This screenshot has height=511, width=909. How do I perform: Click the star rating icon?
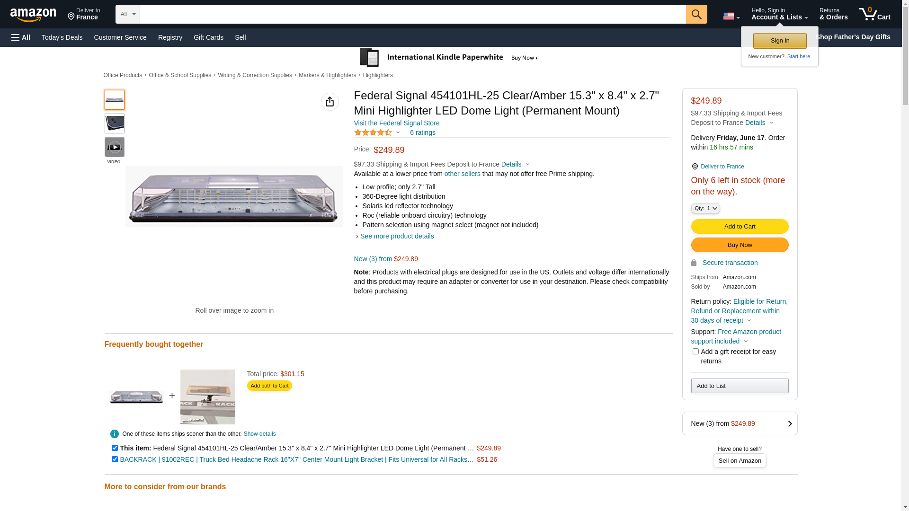tap(373, 133)
